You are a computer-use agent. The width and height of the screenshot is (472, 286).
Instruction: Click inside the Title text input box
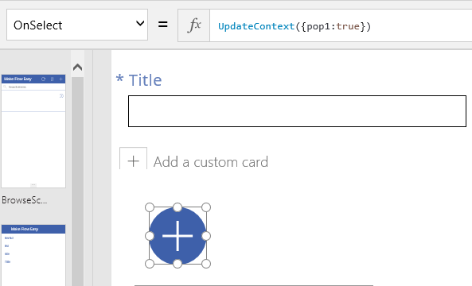[x=297, y=111]
